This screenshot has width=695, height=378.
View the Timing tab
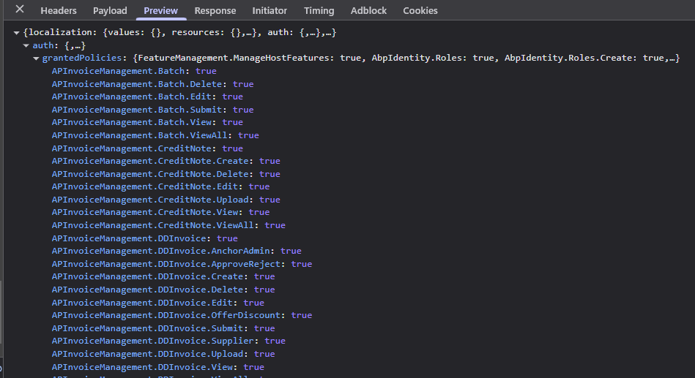319,10
